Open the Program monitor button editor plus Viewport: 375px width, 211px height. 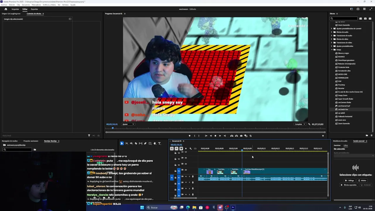click(323, 136)
